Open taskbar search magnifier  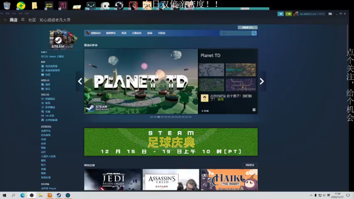coord(13,195)
